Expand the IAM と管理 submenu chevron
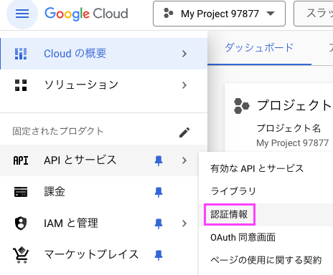The image size is (333, 275). 184,223
